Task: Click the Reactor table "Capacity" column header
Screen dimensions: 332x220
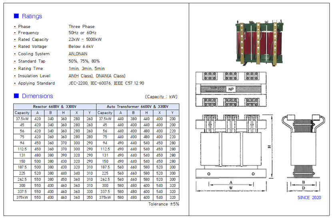Action: pos(22,113)
